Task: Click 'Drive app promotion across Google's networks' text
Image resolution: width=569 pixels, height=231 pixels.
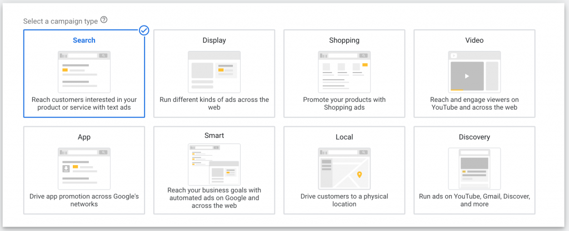Action: click(84, 201)
